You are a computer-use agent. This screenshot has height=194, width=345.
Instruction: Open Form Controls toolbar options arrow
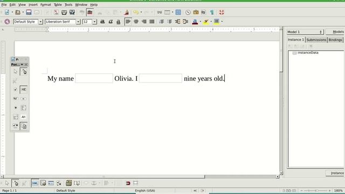coord(22,65)
